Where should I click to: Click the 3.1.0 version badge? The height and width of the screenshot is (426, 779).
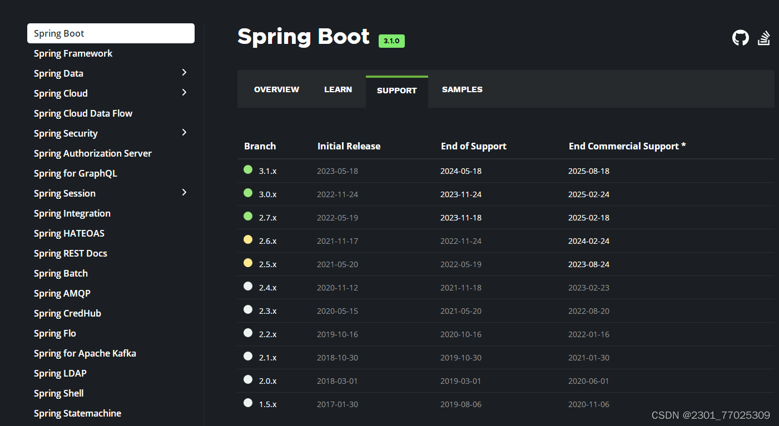[391, 41]
